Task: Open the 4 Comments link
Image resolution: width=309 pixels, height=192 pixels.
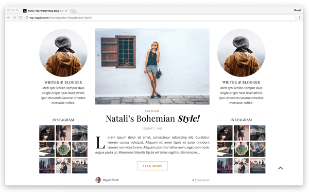Action: (201, 180)
